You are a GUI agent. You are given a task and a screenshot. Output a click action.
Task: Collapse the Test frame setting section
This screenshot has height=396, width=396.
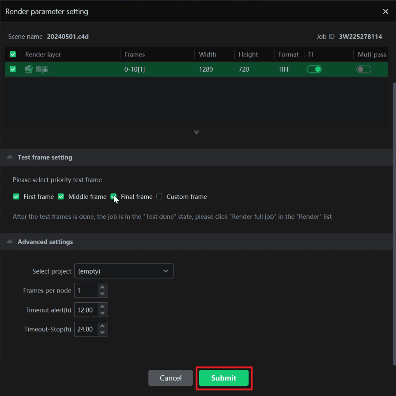10,157
